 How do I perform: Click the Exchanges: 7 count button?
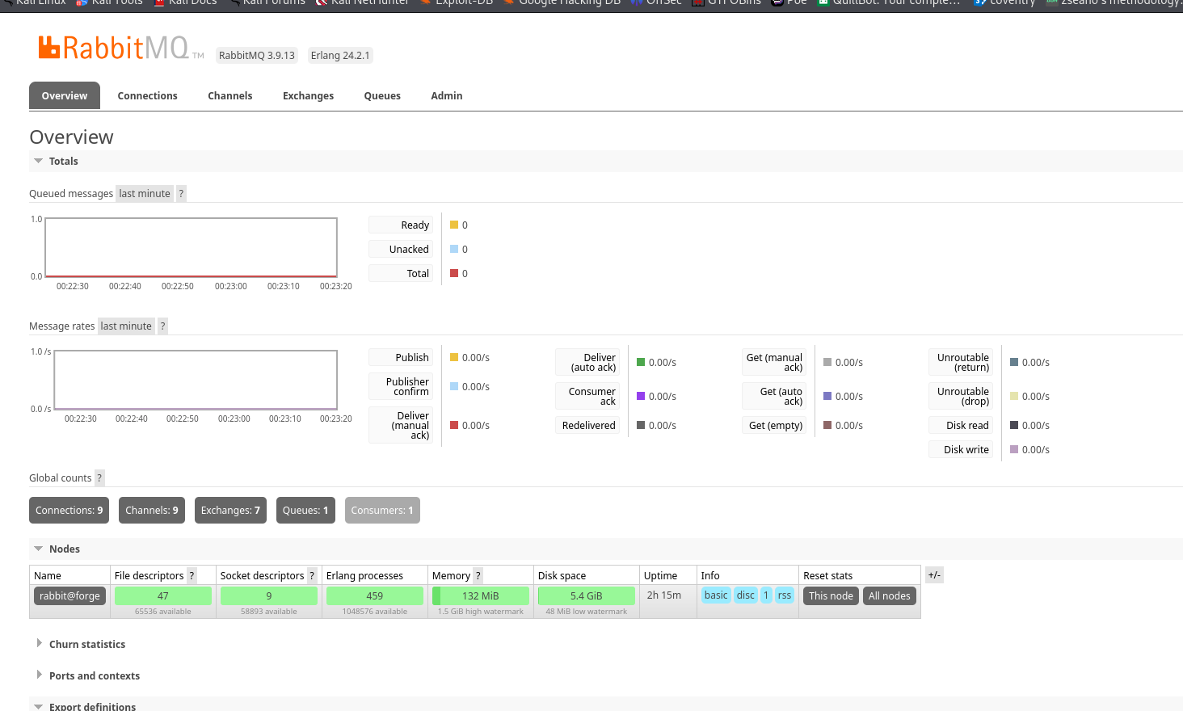click(230, 511)
